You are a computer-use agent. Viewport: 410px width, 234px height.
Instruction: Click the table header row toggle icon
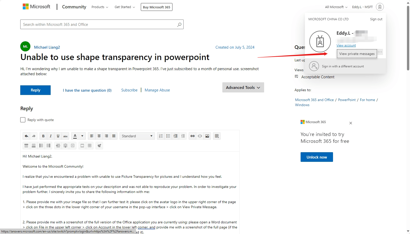coord(82,146)
